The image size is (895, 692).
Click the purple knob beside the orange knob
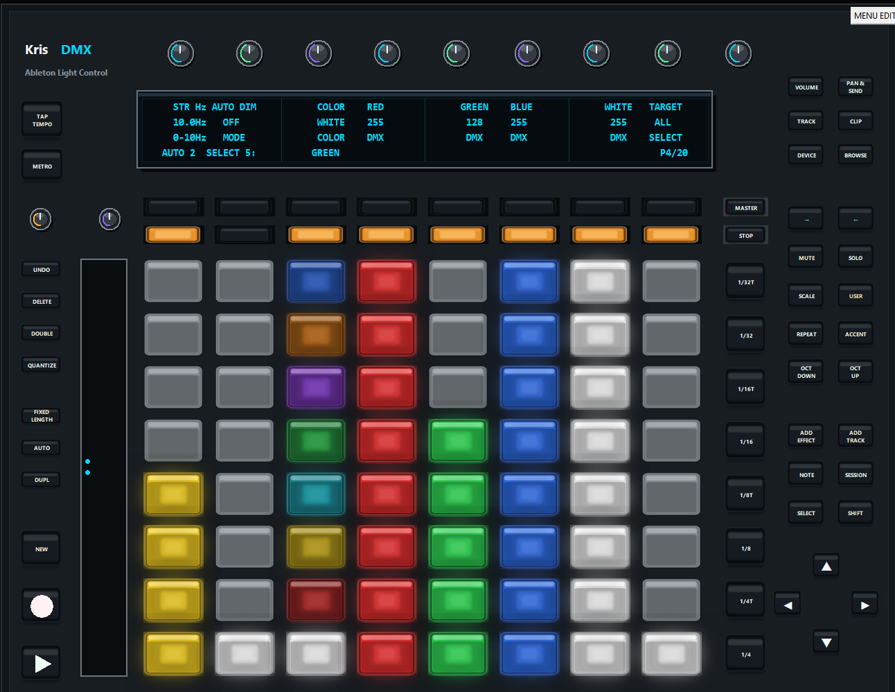pos(109,219)
